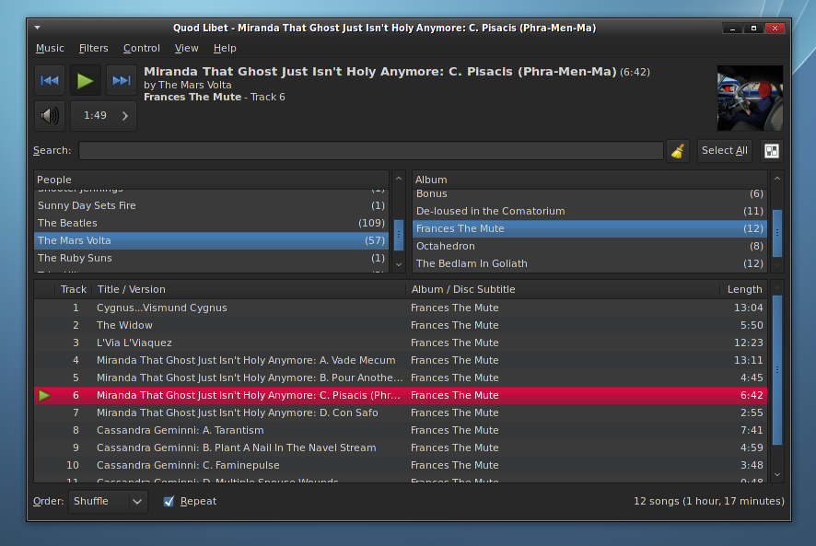Open seek popup arrow next to 1:49
This screenshot has height=546, width=816.
[125, 115]
